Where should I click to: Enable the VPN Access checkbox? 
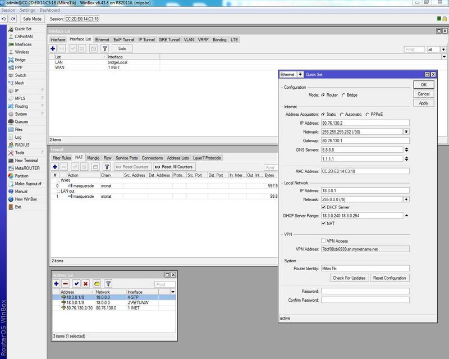coord(323,241)
